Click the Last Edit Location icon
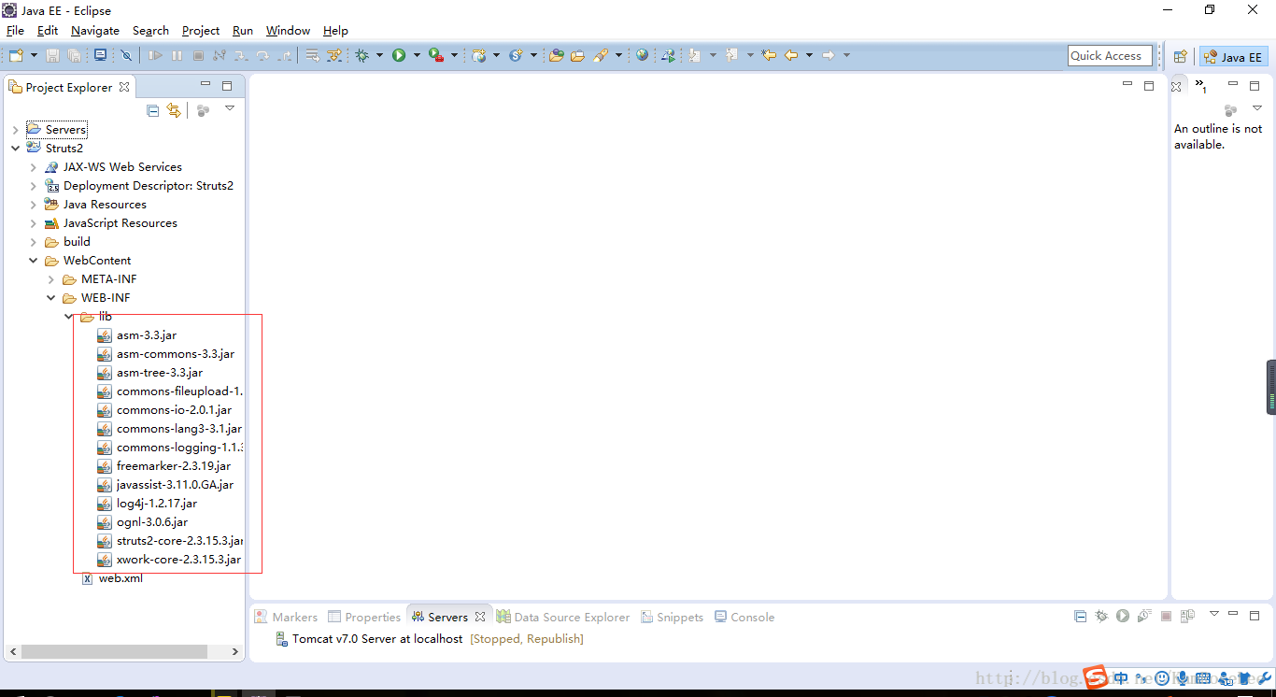1276x697 pixels. (x=769, y=55)
